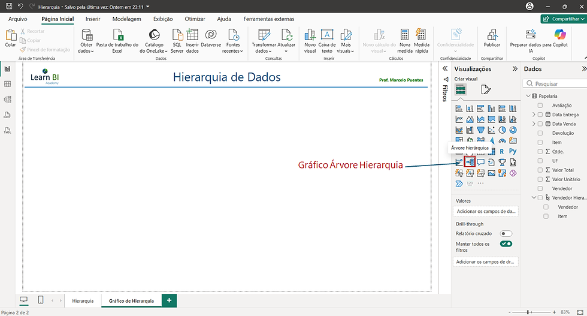This screenshot has width=587, height=316.
Task: Select the paginated report visual
Action: coord(513,162)
